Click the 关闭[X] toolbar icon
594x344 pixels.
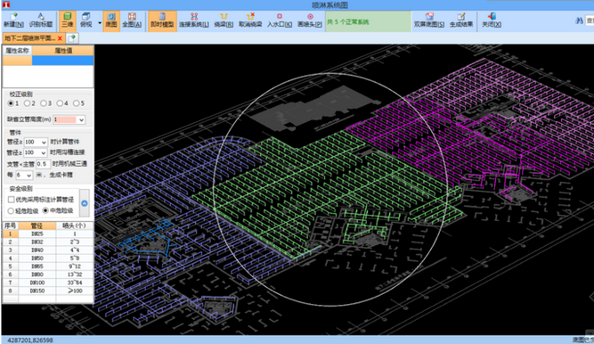tap(492, 20)
